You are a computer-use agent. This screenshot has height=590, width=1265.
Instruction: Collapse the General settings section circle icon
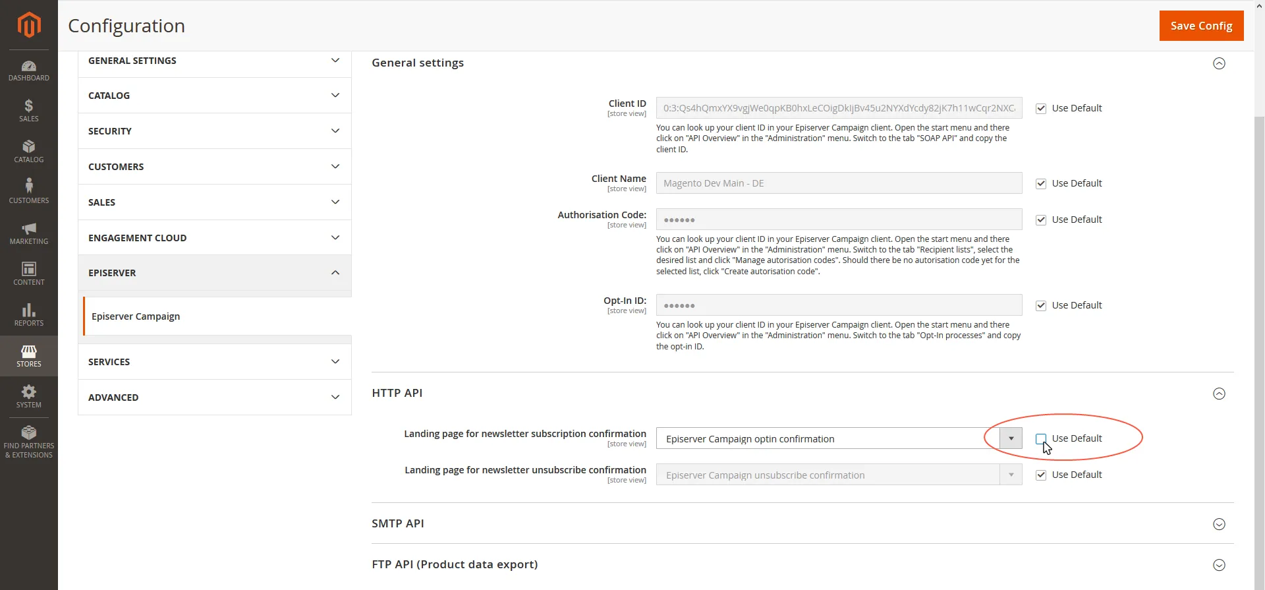[x=1220, y=63]
